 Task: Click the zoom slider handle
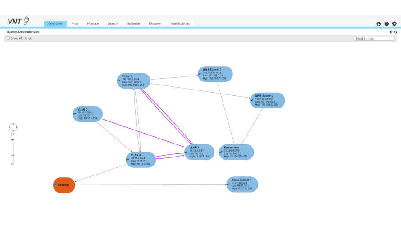tap(13, 155)
